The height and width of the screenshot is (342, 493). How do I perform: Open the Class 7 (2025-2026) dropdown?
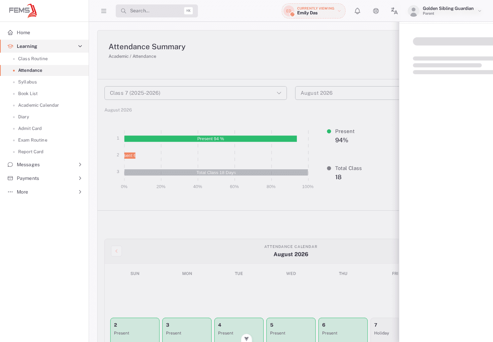195,93
